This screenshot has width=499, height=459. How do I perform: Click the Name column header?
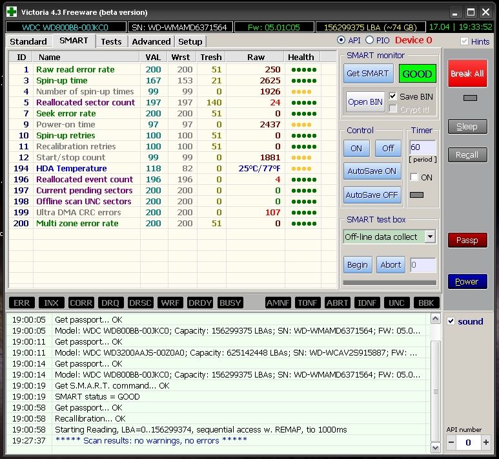(86, 57)
